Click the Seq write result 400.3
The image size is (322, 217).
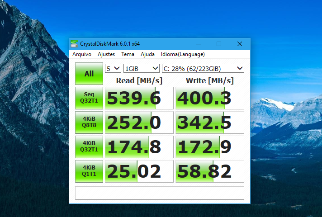tap(210, 98)
